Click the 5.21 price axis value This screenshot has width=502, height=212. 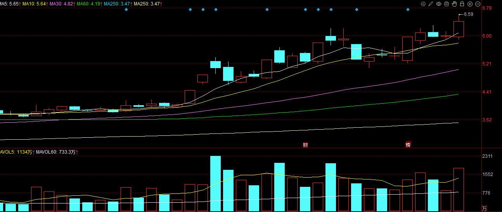click(487, 64)
